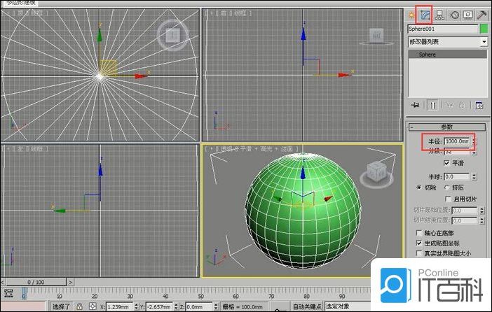
Task: Switch to the Modify panel tab
Action: pos(425,14)
